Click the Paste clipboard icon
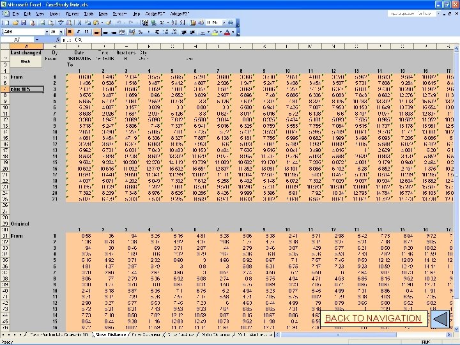The image size is (460, 345). [96, 22]
